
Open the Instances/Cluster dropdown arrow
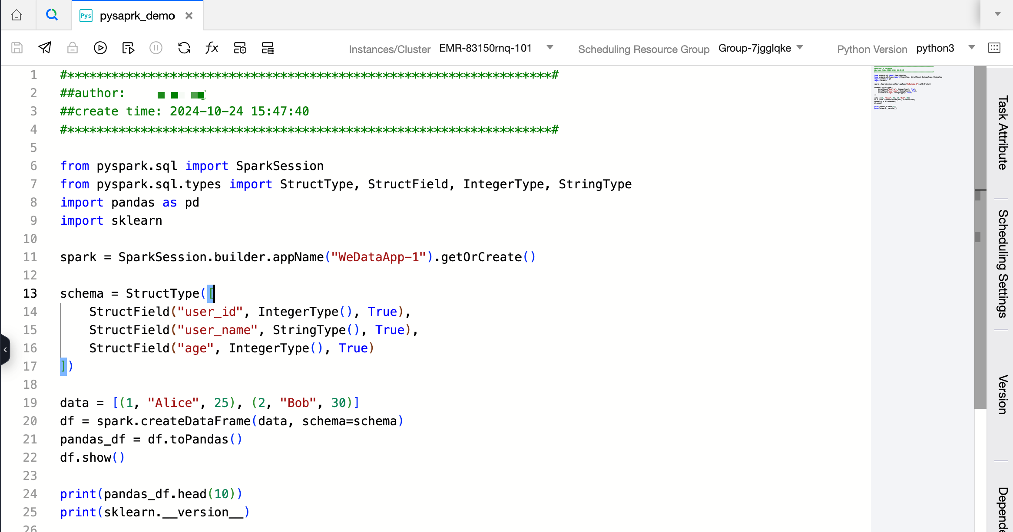(550, 47)
